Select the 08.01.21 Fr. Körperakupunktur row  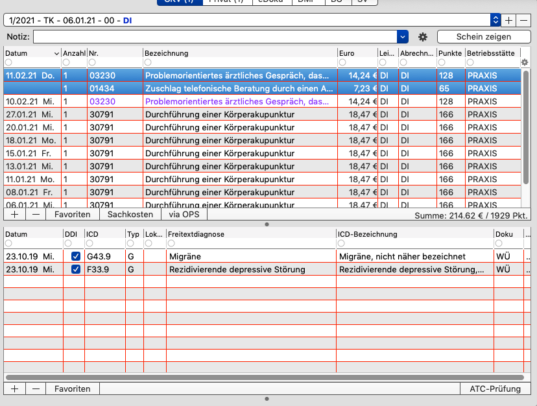[x=262, y=192]
